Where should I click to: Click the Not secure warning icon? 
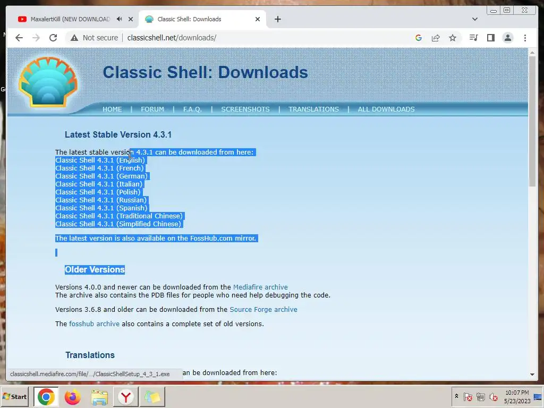pyautogui.click(x=74, y=38)
